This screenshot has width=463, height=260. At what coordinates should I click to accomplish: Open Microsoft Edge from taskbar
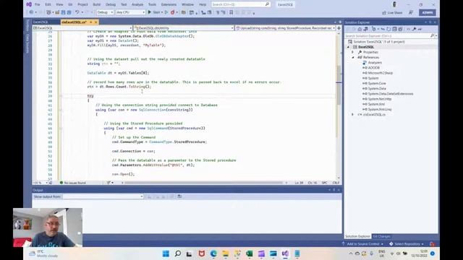tap(213, 253)
